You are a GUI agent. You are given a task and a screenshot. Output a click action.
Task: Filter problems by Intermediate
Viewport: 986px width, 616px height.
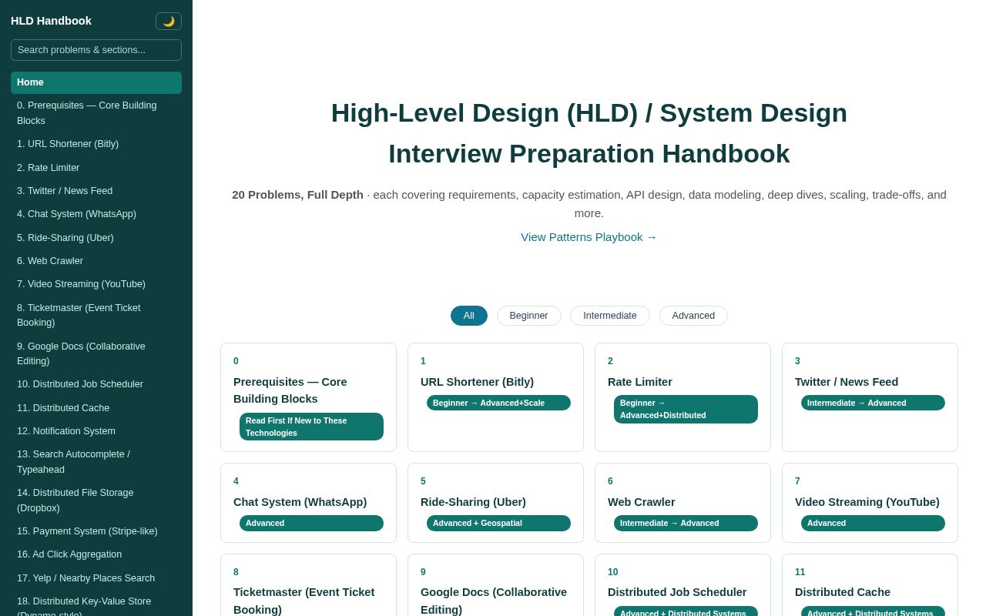(x=610, y=316)
